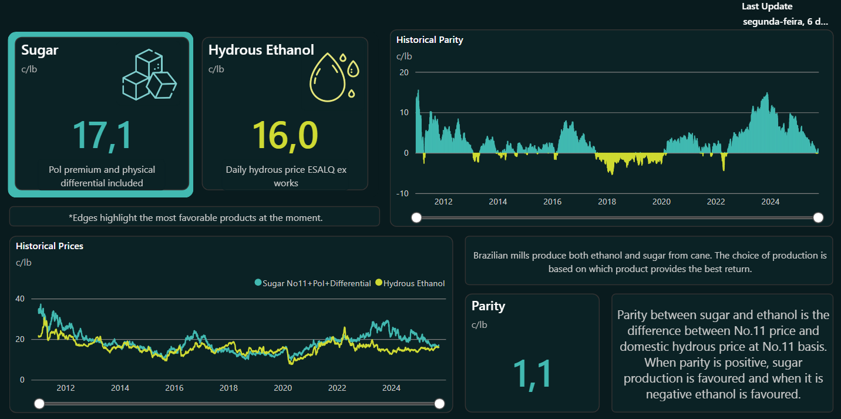Click left handle of Historical Prices slider

[x=39, y=403]
